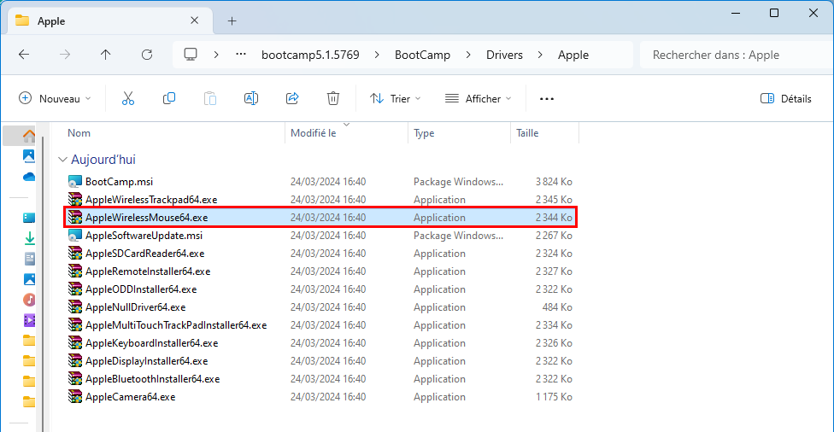
Task: Delete the selected file with trash icon
Action: [x=333, y=98]
